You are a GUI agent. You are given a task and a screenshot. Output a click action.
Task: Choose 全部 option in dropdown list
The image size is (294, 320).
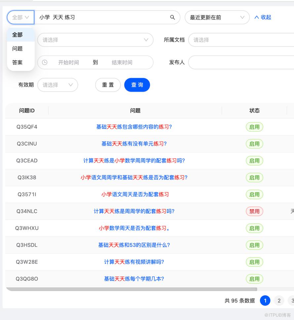[x=18, y=35]
